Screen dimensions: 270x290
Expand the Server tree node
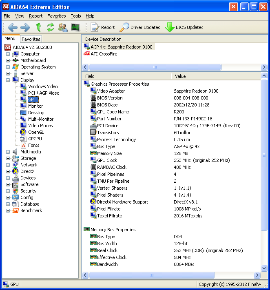point(8,73)
